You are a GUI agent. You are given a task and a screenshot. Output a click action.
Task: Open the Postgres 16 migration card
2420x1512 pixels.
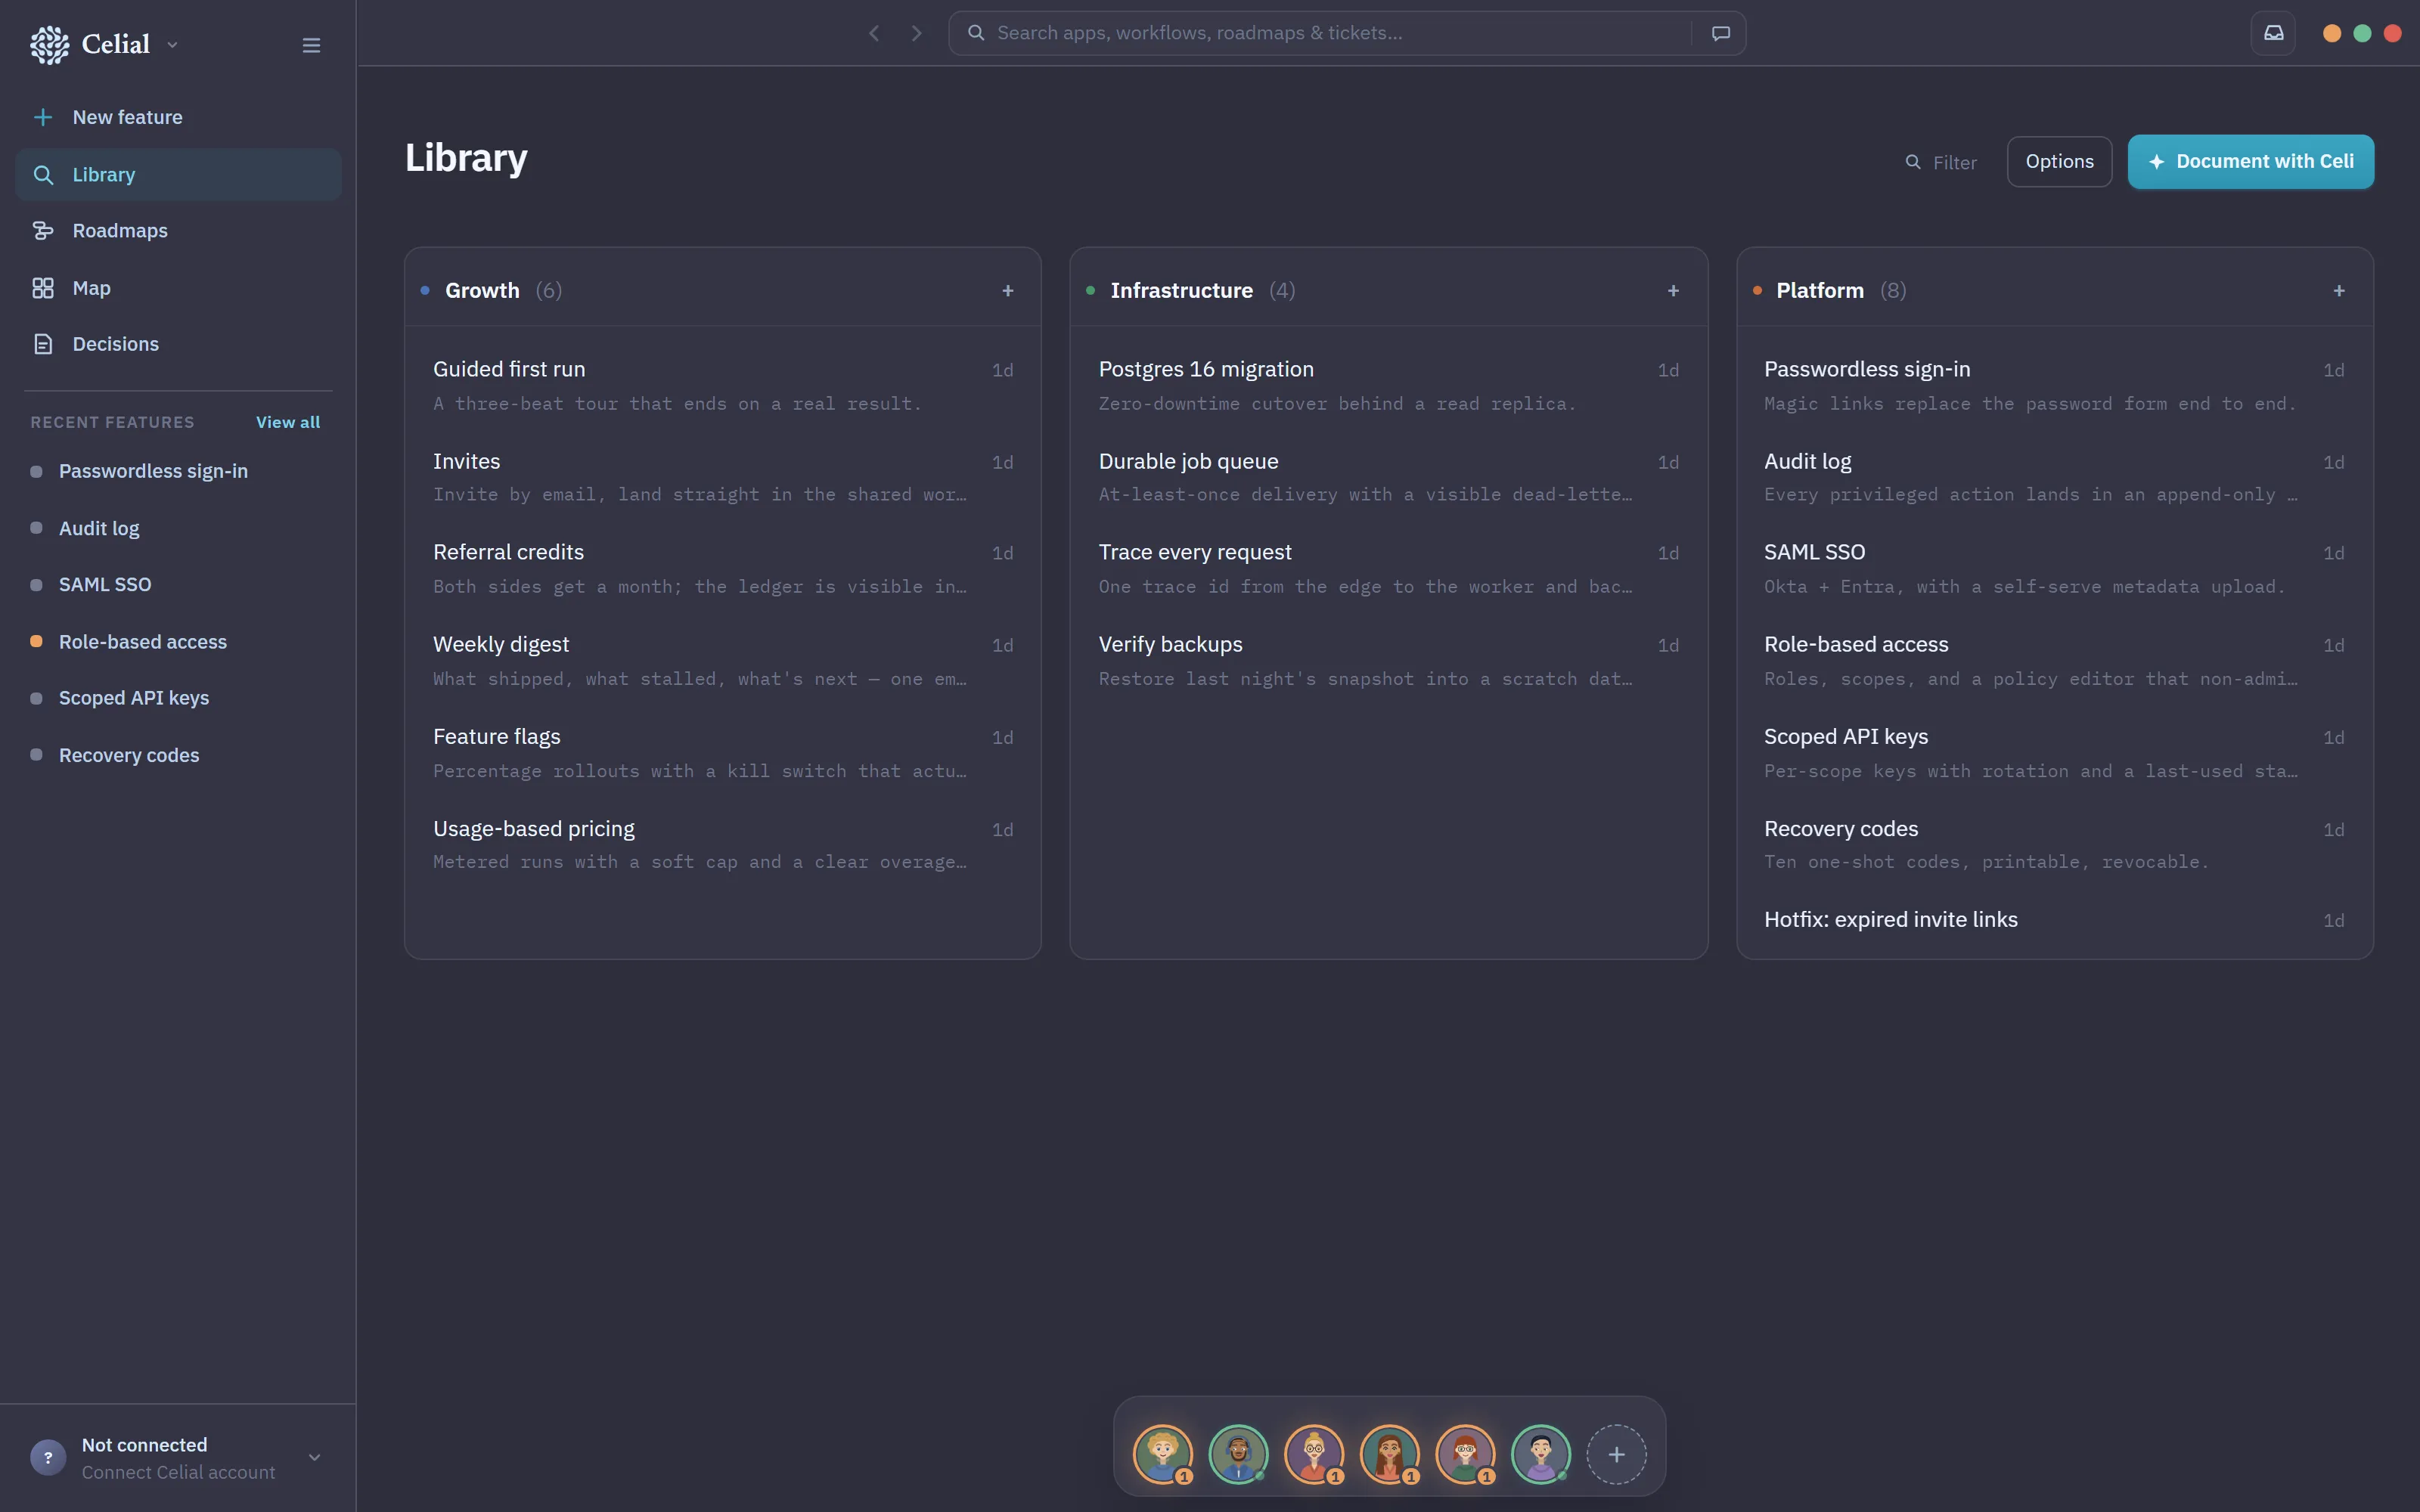click(x=1388, y=385)
